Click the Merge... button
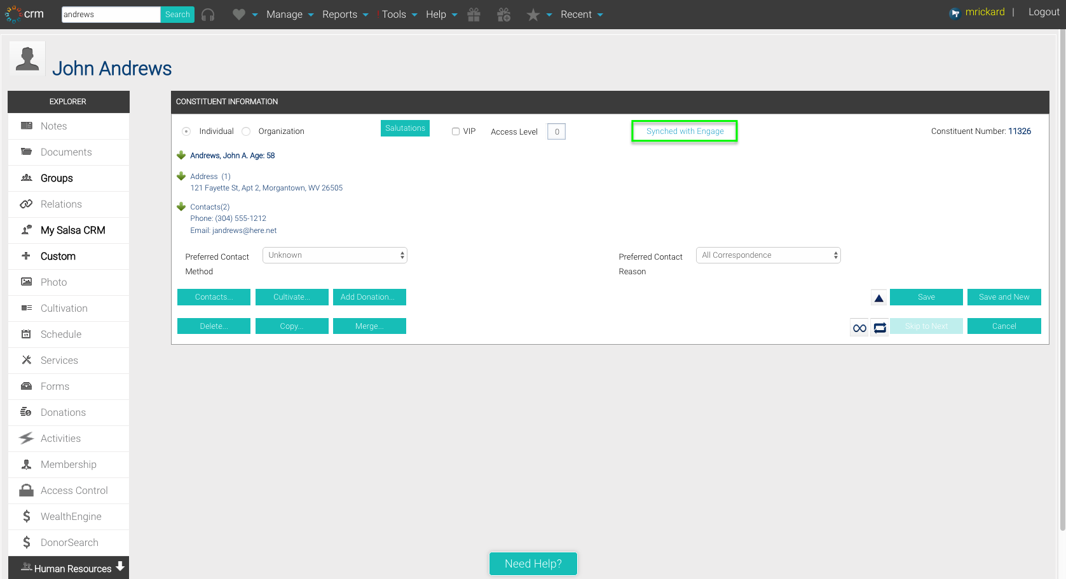This screenshot has height=579, width=1066. (x=369, y=326)
